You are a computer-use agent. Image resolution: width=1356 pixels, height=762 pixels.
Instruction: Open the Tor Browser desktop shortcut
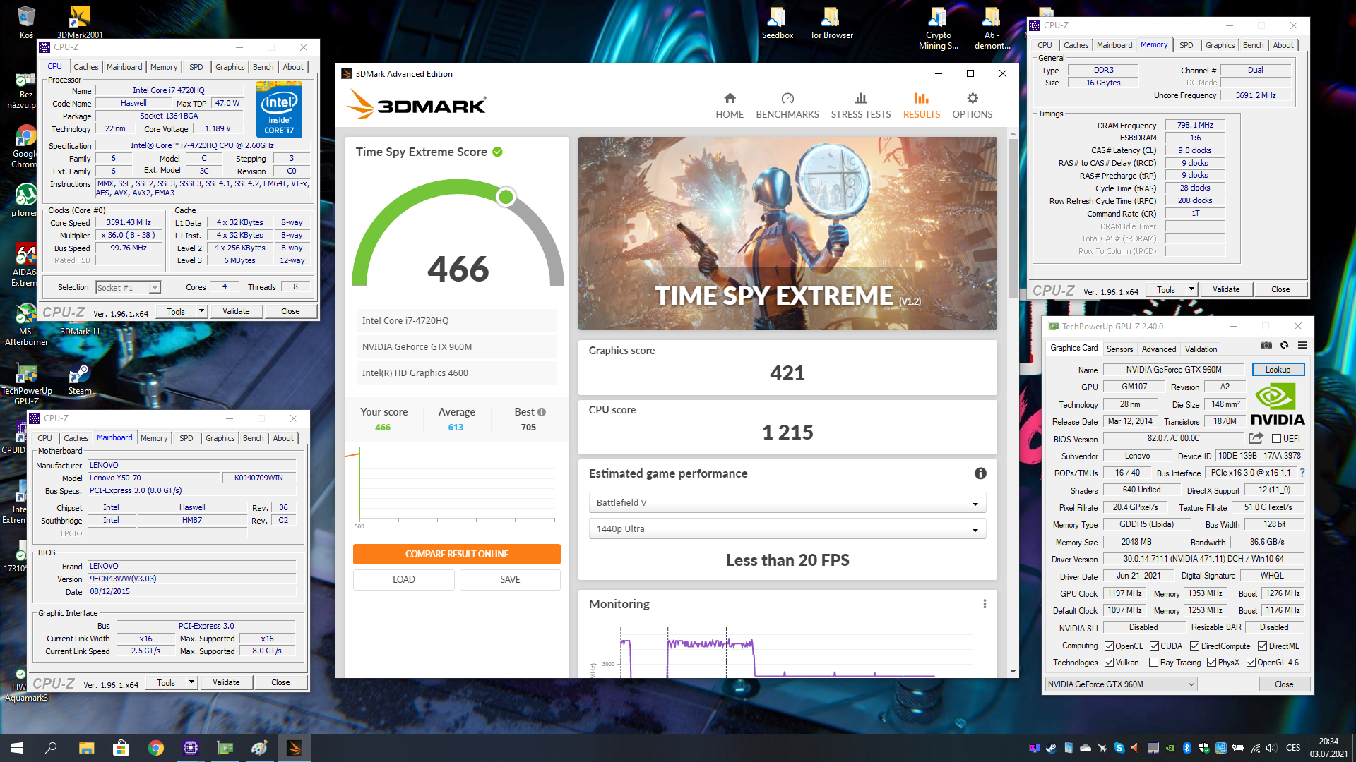click(x=831, y=23)
